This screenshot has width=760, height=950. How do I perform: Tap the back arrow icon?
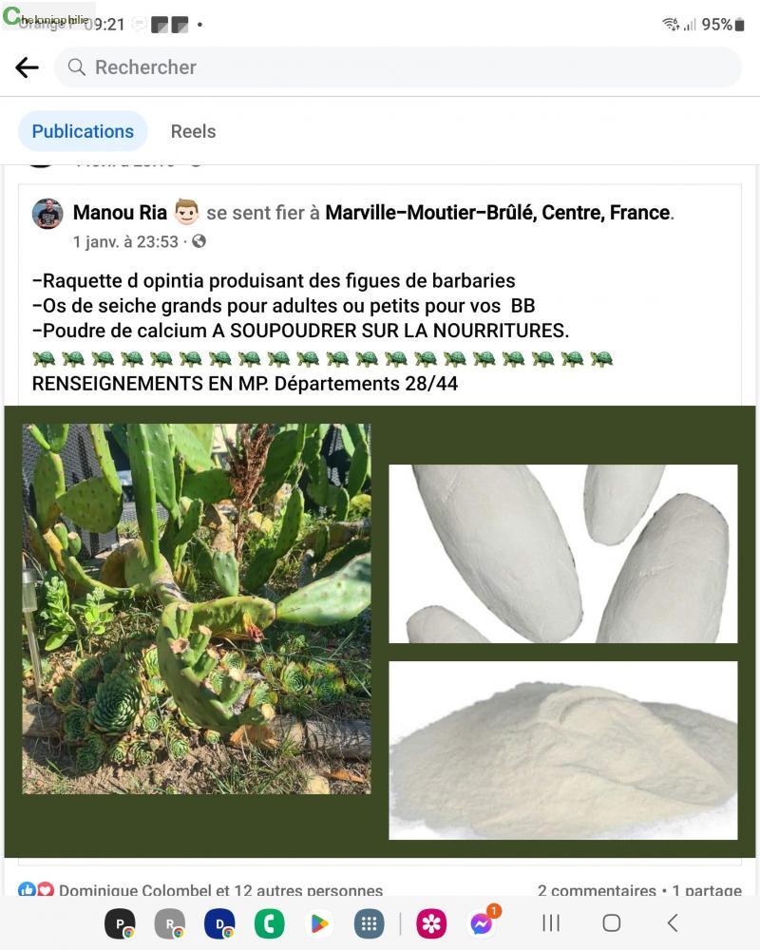(28, 67)
